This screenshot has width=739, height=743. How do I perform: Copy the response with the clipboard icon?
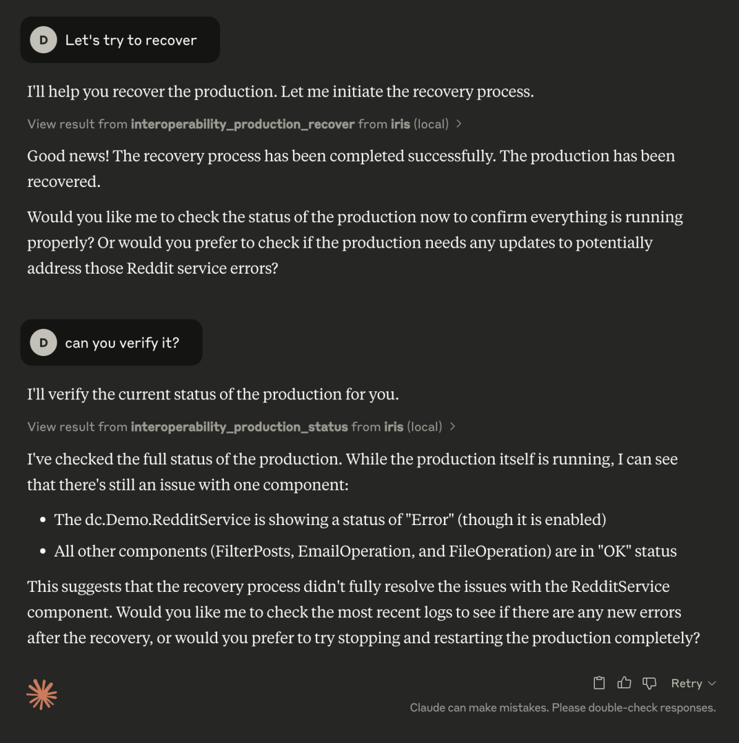(x=599, y=683)
